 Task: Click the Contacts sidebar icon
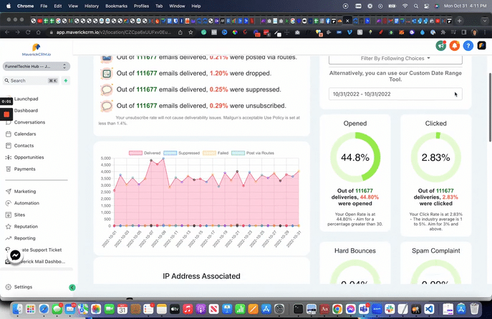(9, 145)
